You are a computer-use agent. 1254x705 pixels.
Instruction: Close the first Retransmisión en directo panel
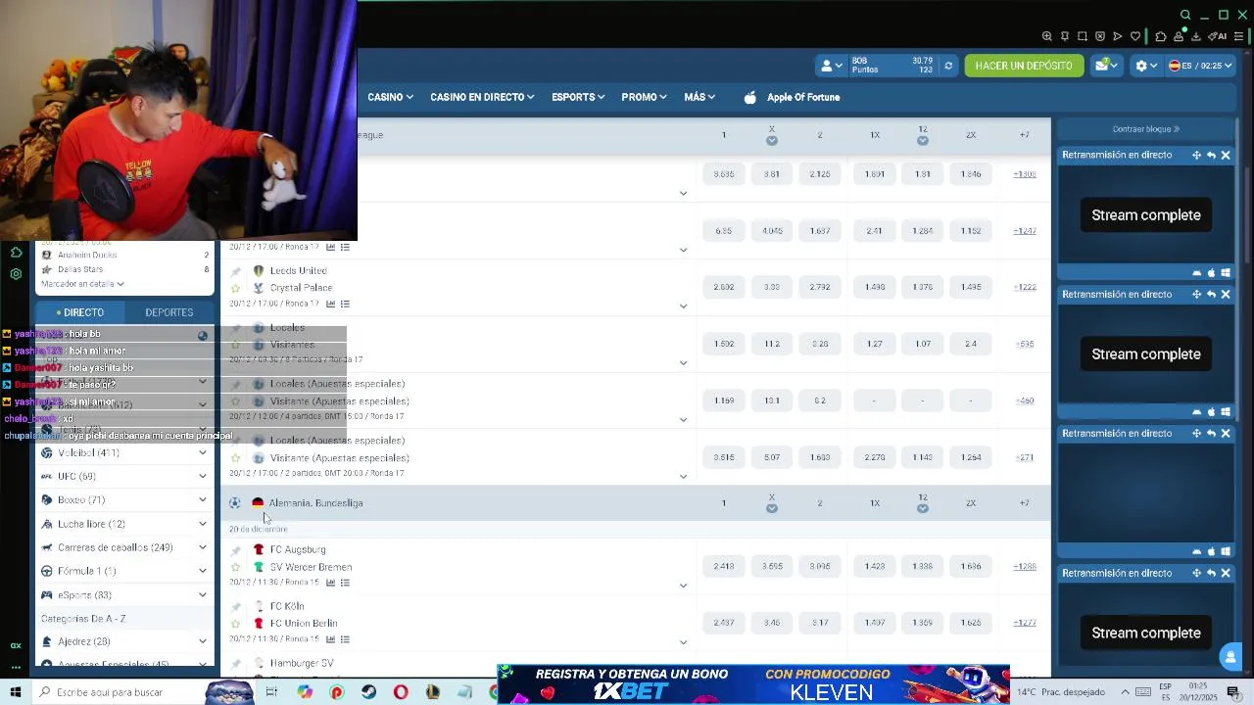pos(1226,155)
